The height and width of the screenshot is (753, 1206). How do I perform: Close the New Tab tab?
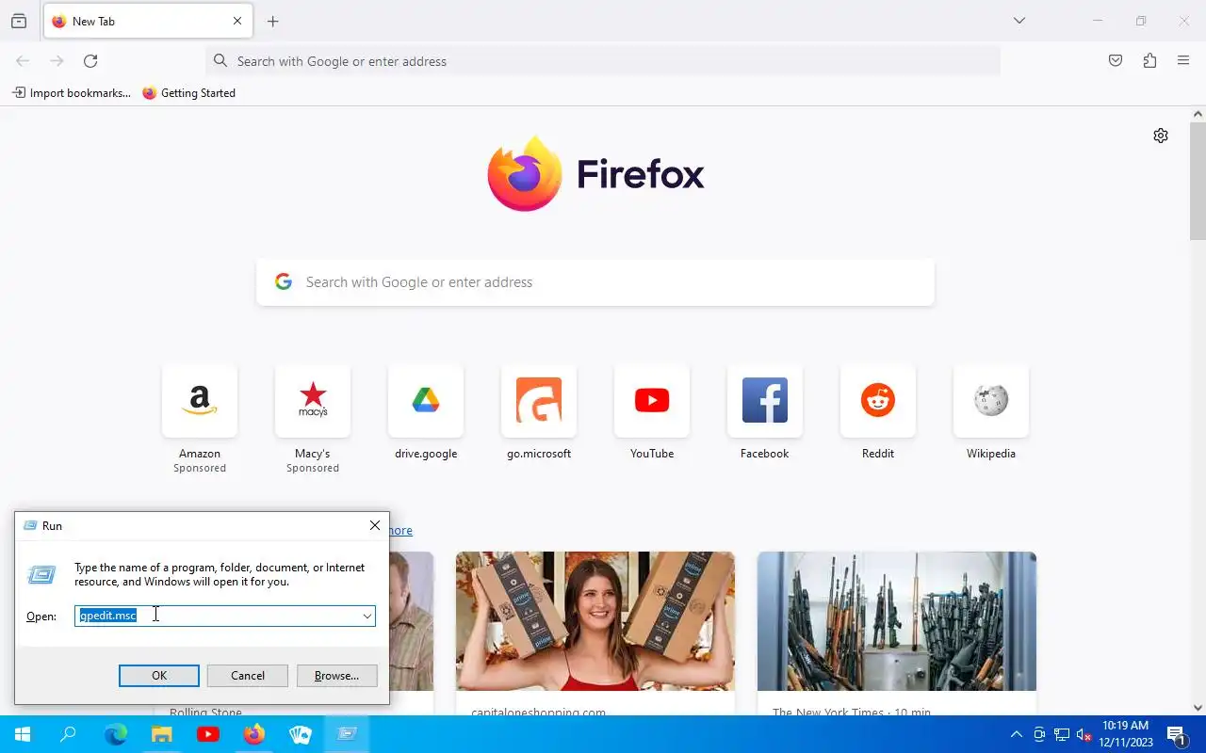[x=237, y=21]
